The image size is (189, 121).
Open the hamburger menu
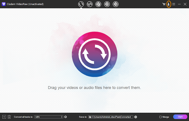pos(174,4)
